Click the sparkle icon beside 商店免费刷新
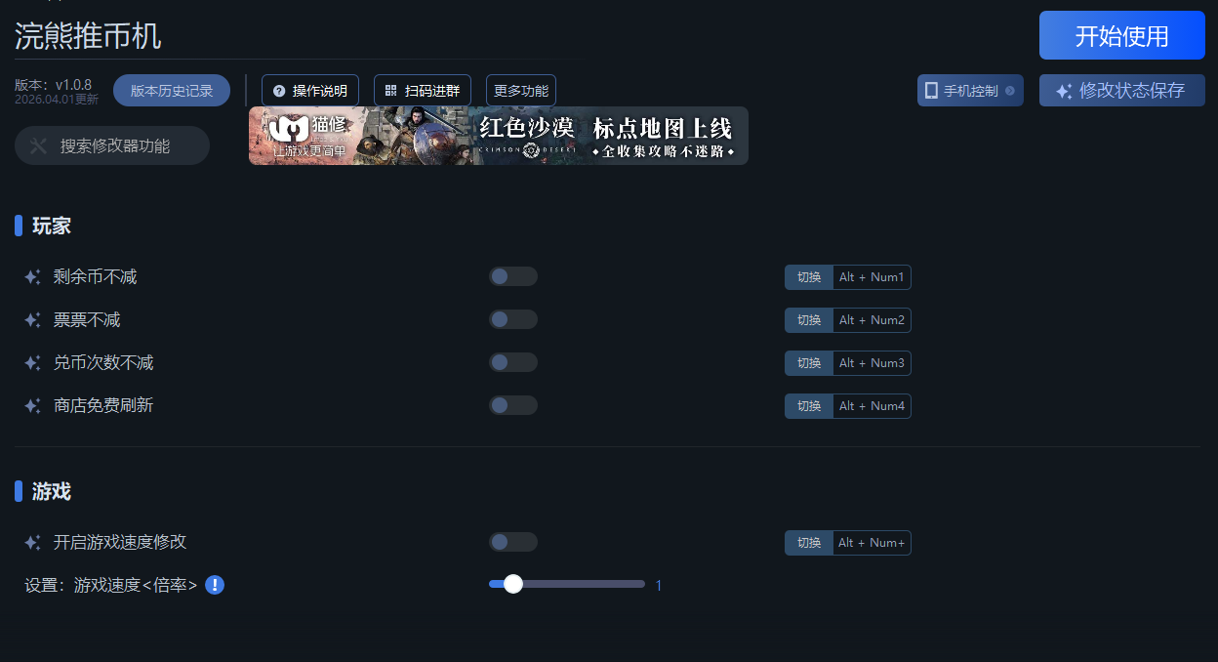This screenshot has width=1218, height=662. click(x=32, y=406)
